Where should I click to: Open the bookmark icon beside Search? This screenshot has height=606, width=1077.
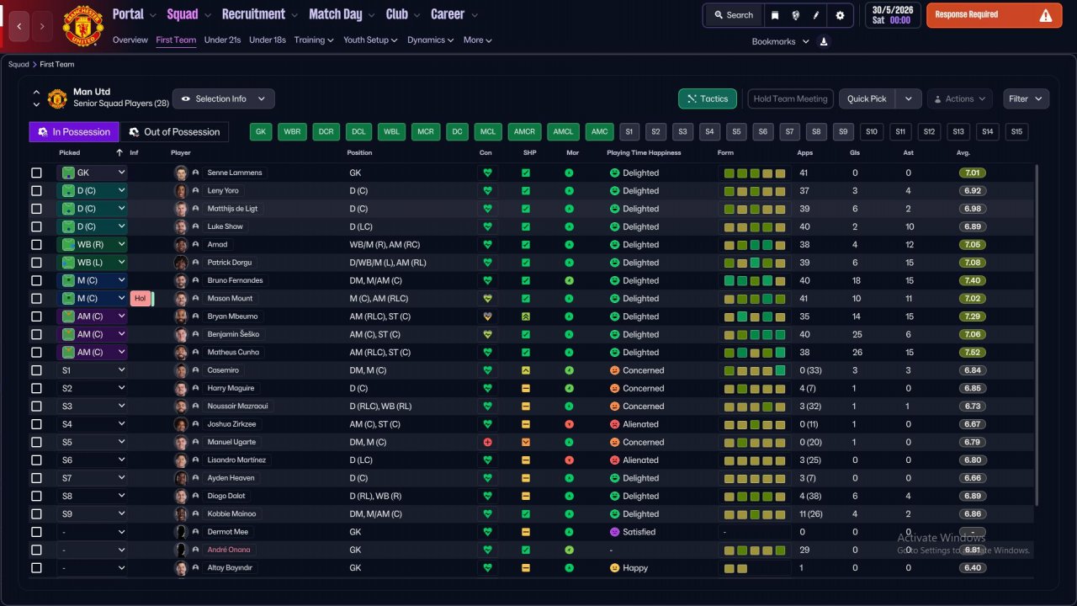pos(775,15)
